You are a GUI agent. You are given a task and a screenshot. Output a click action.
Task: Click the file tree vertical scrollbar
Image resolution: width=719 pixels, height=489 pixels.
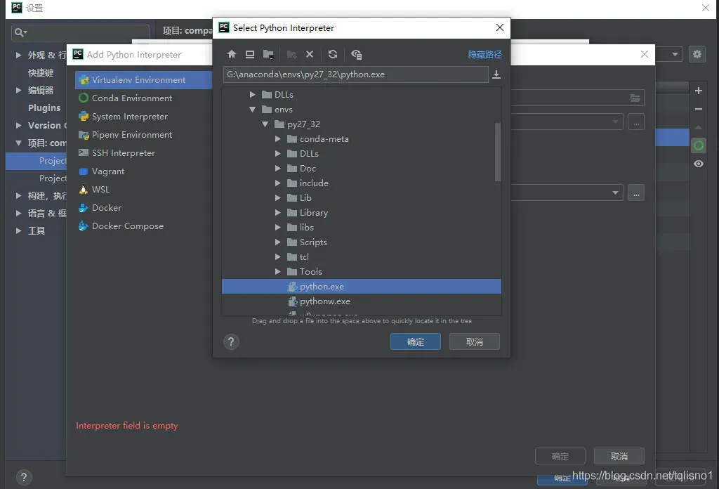tap(498, 151)
